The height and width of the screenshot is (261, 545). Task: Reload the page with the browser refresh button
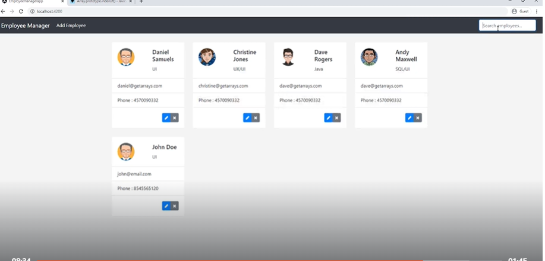click(x=21, y=11)
